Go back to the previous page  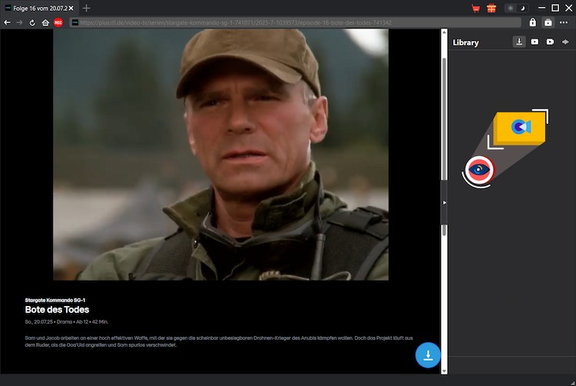coord(7,23)
